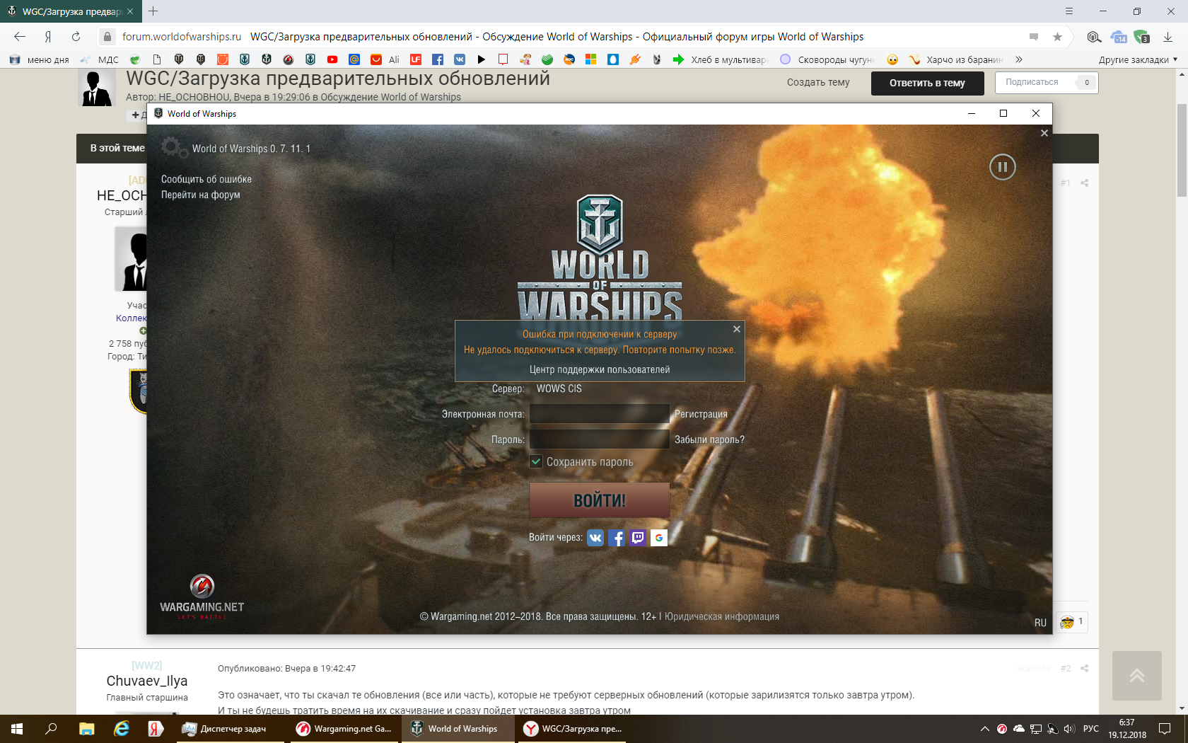Open Центр поддержки пользователей link
The height and width of the screenshot is (743, 1188).
tap(600, 369)
